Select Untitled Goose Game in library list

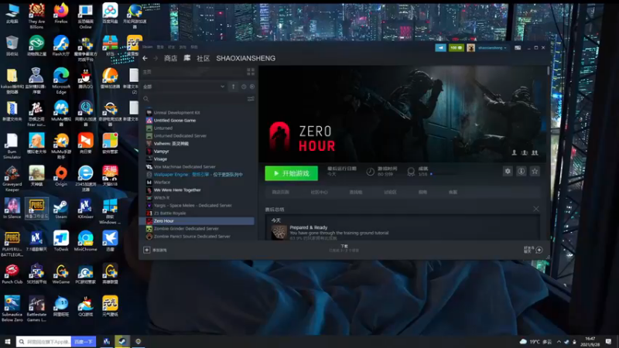(x=175, y=121)
